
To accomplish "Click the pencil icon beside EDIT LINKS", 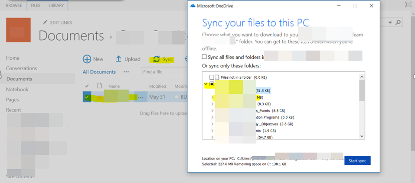I will [45, 22].
